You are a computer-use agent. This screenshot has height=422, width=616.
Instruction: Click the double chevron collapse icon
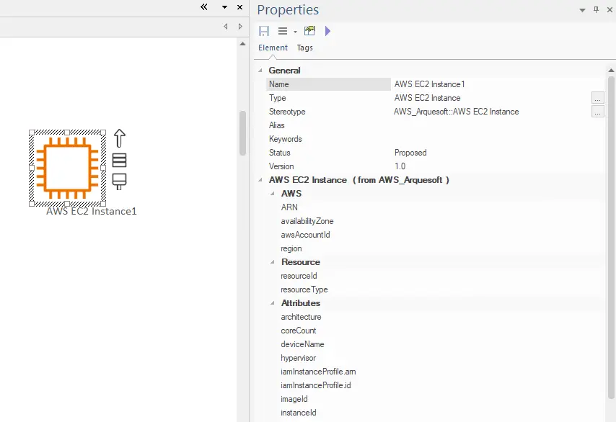tap(204, 6)
